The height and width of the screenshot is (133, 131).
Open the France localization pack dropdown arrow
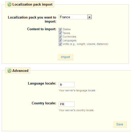(x=89, y=17)
